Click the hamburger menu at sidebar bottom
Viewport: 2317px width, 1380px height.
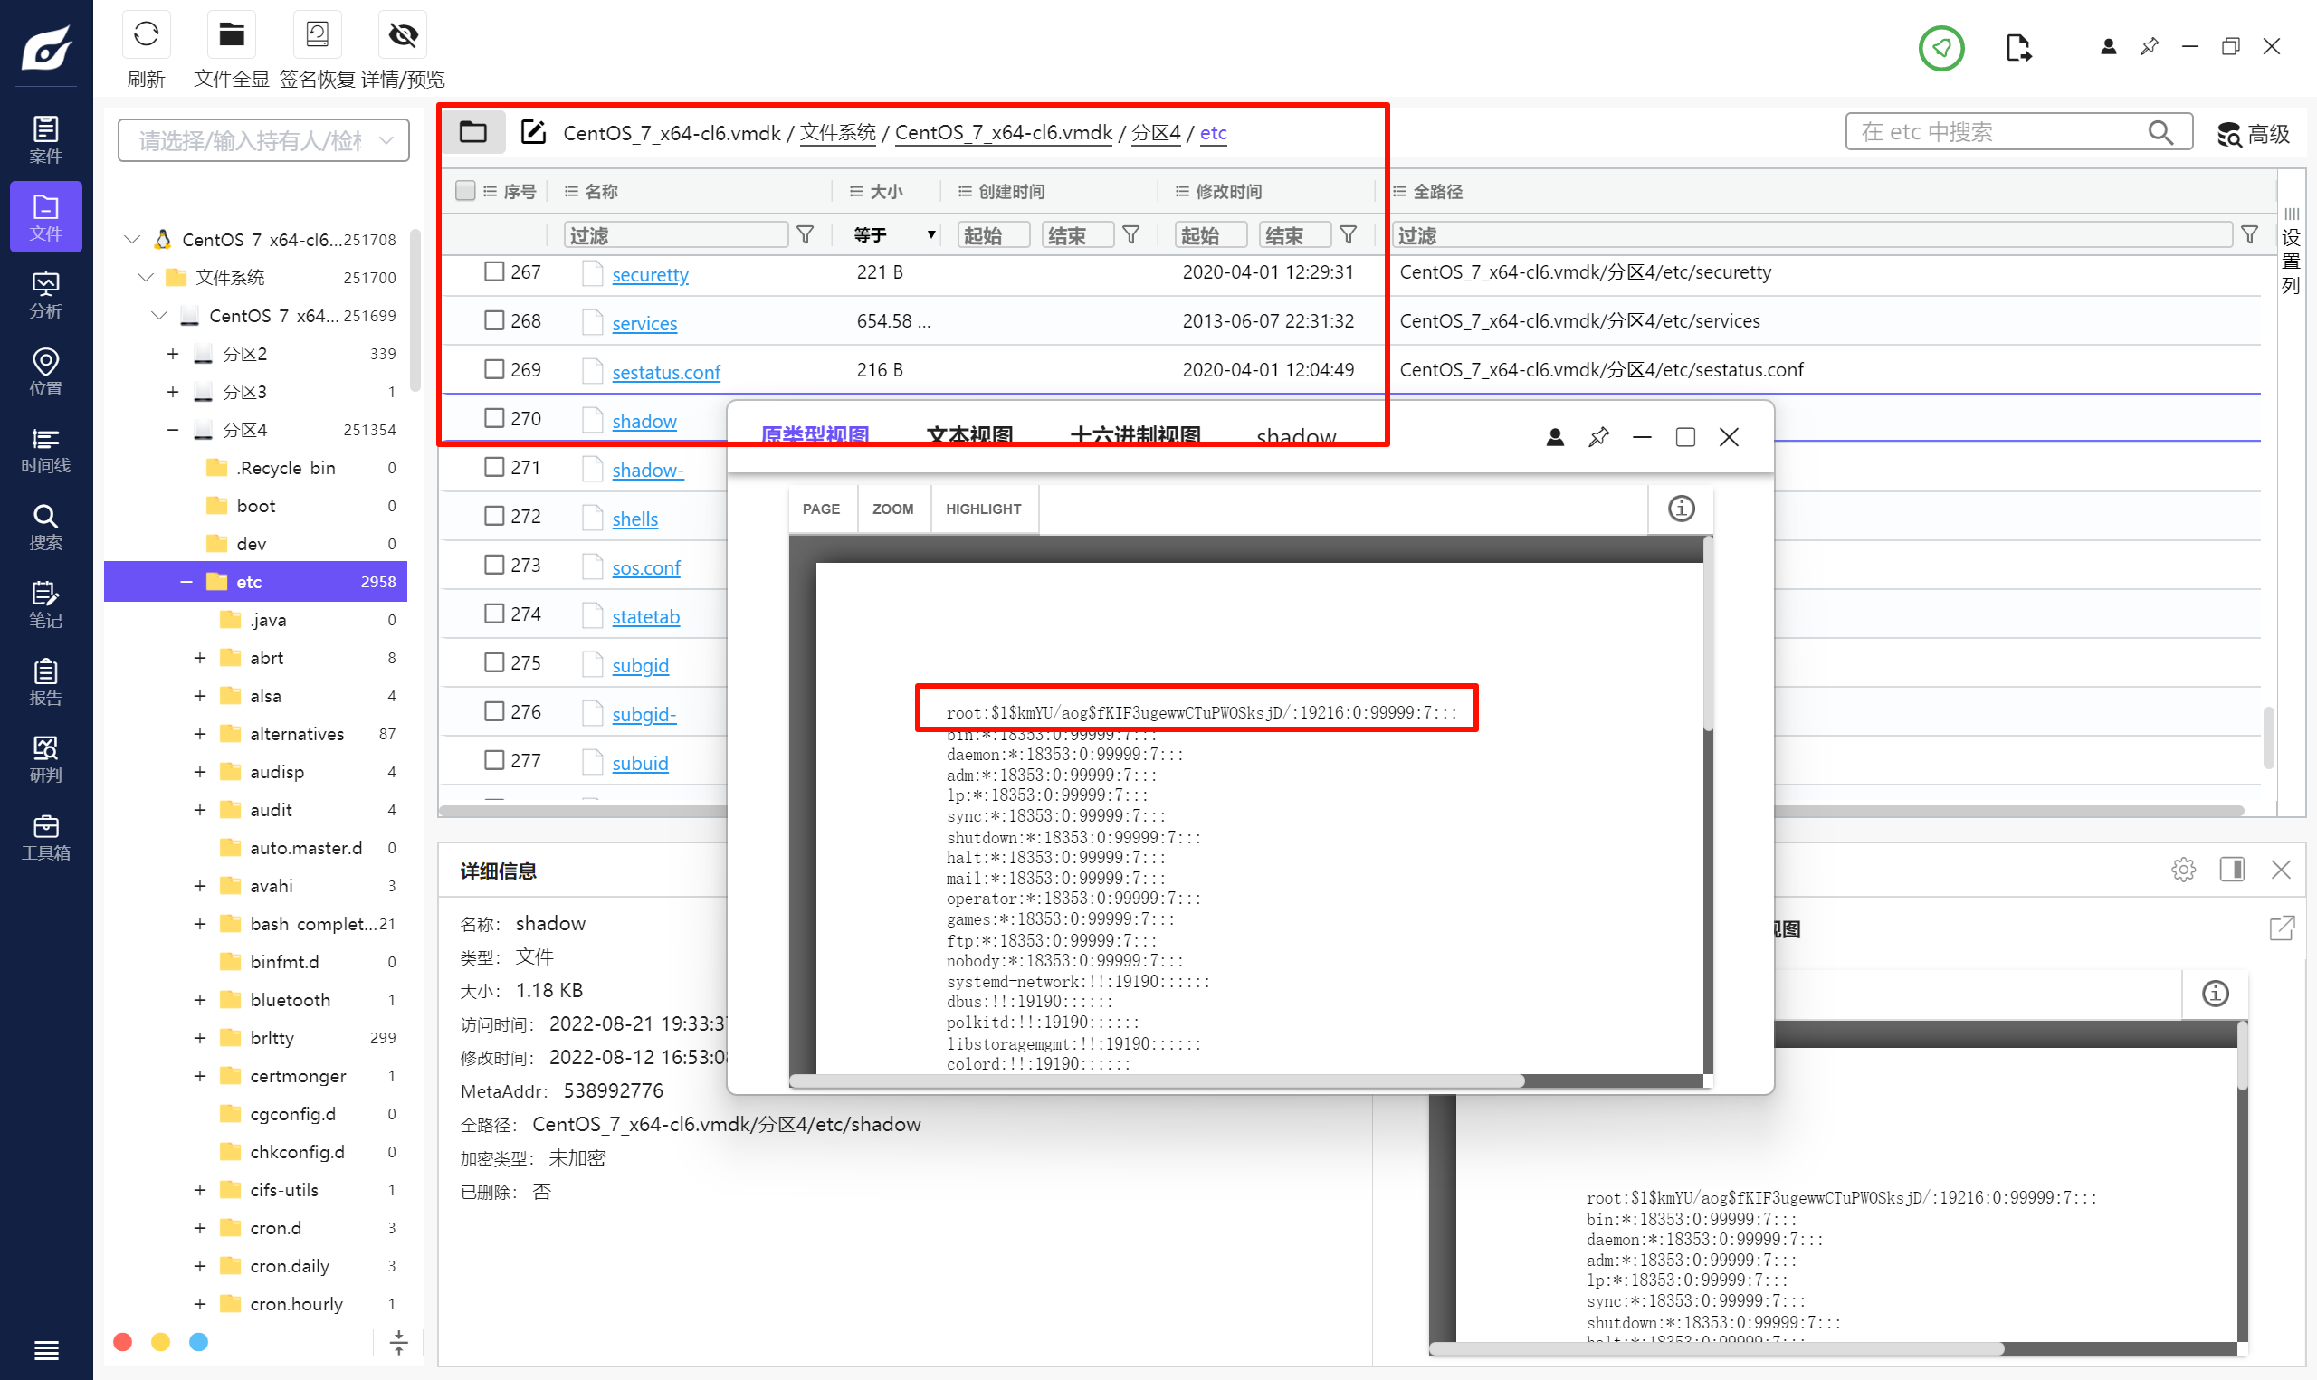(45, 1348)
